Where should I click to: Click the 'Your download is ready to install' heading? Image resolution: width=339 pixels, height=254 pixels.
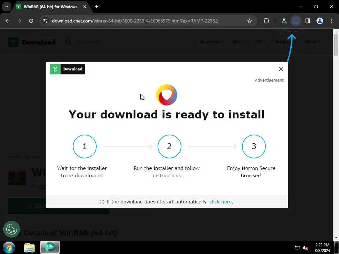tap(167, 114)
